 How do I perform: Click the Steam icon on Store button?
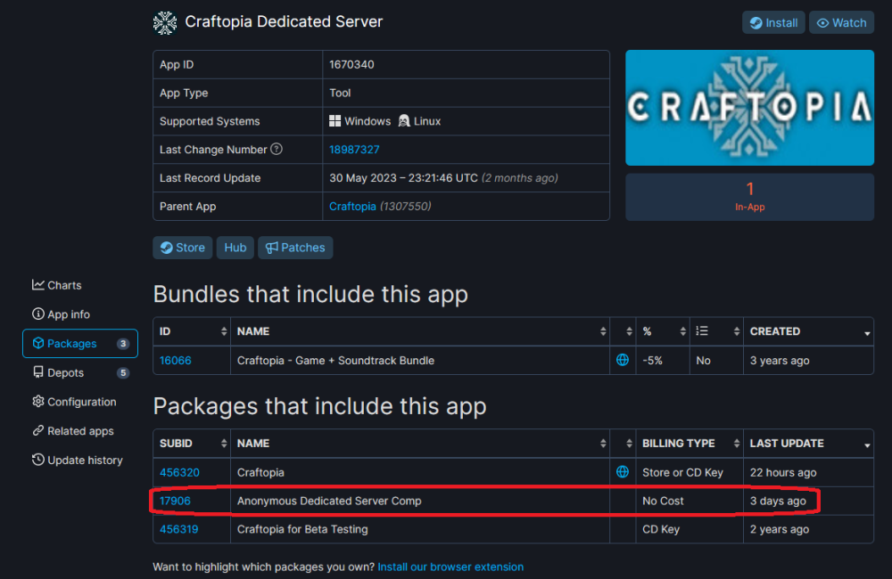[x=166, y=248]
